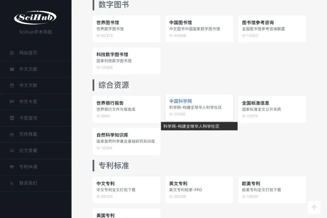Click the icon beside 写作降重
Screen dimensions: 327x218
12,134
